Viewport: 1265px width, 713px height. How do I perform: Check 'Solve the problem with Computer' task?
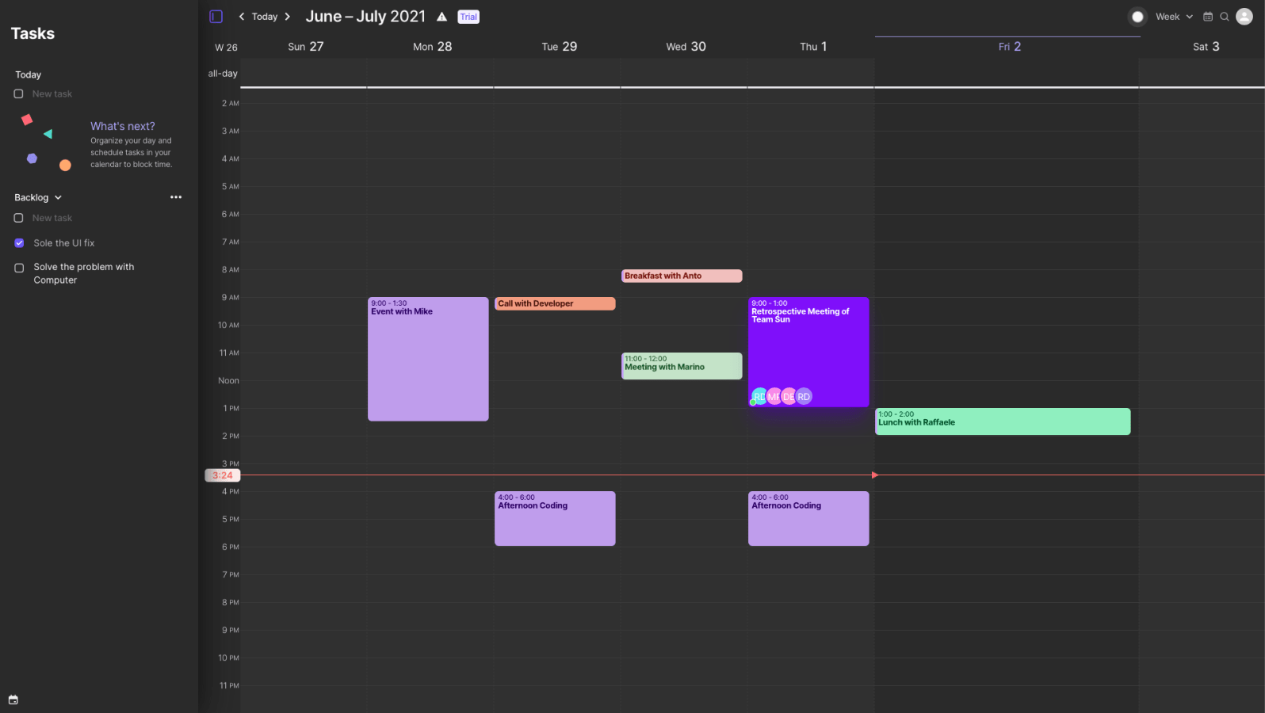point(19,268)
